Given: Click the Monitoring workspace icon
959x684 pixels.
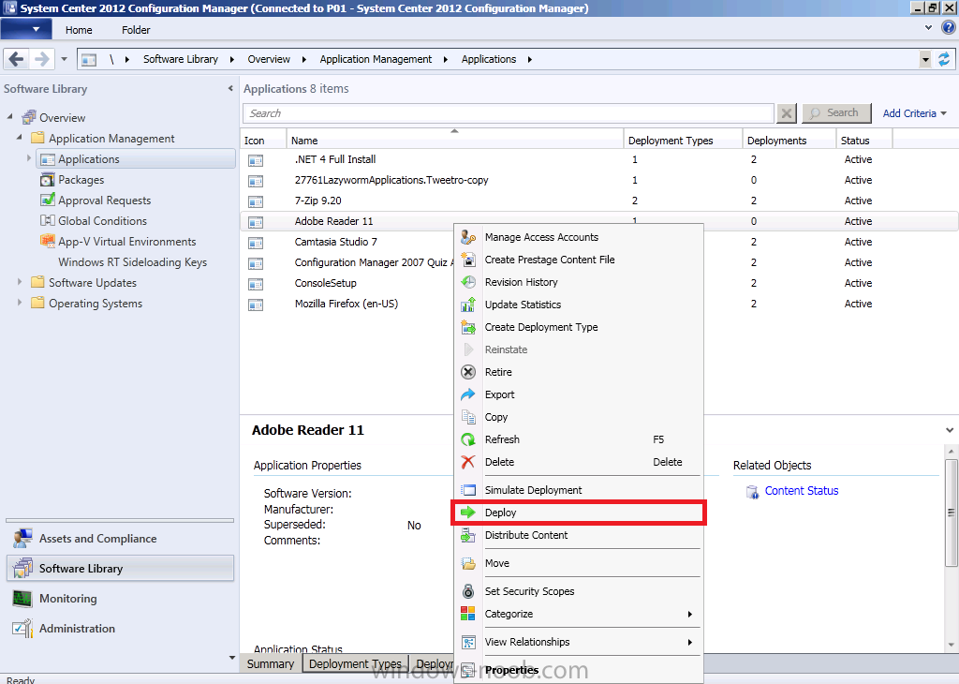Looking at the screenshot, I should 22,599.
